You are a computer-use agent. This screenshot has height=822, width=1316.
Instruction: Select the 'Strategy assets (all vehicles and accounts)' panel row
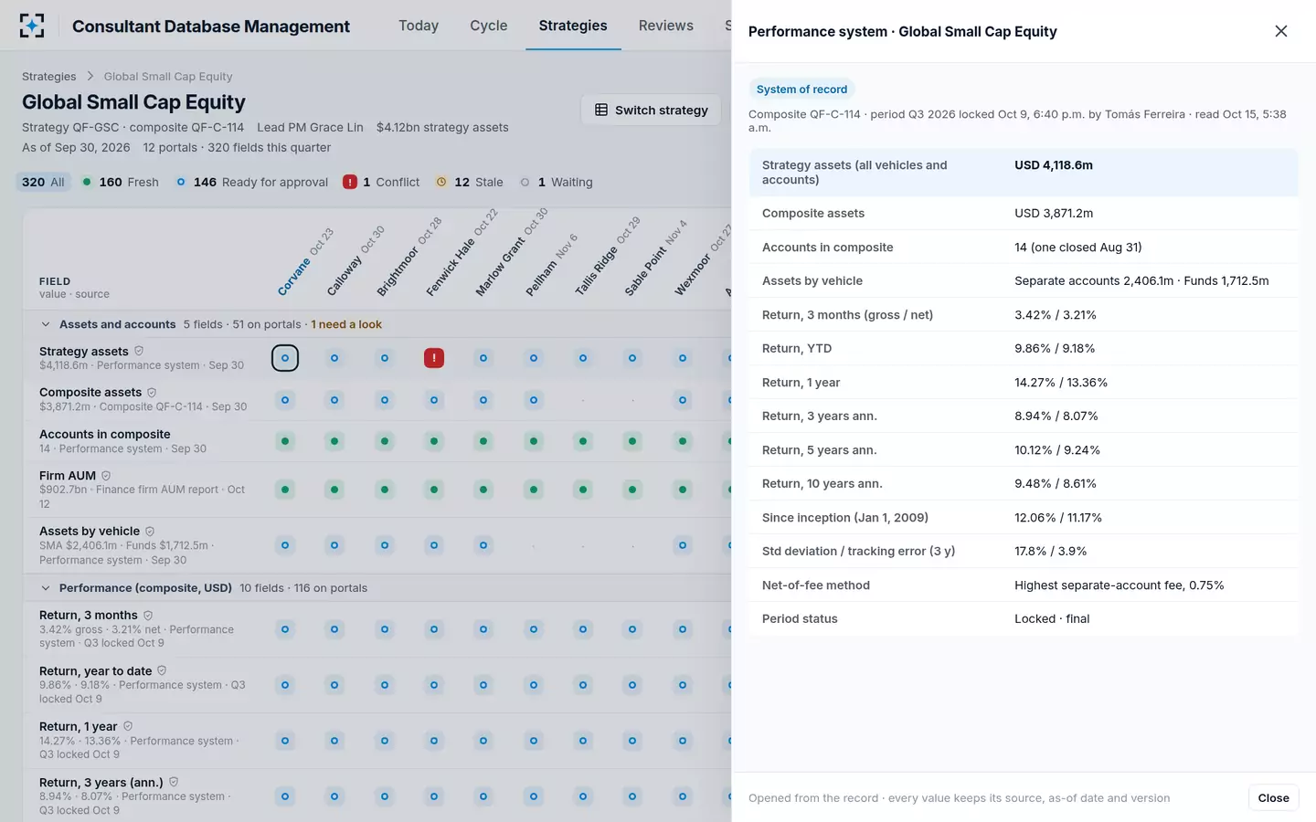(1024, 173)
